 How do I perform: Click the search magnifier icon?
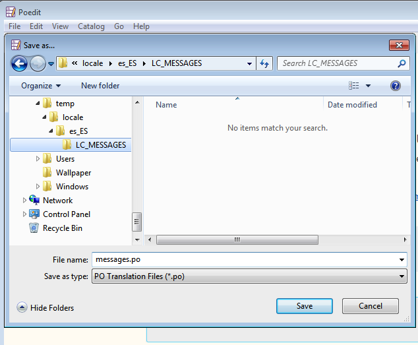pyautogui.click(x=402, y=64)
